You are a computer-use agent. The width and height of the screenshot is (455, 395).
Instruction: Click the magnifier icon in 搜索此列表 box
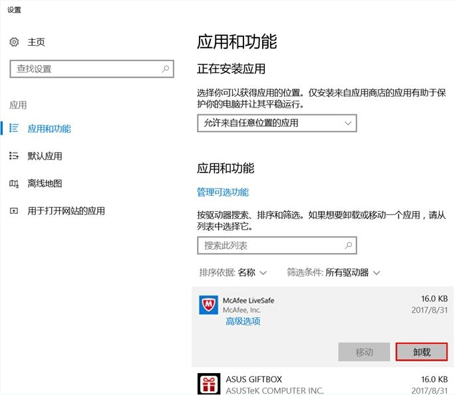348,246
